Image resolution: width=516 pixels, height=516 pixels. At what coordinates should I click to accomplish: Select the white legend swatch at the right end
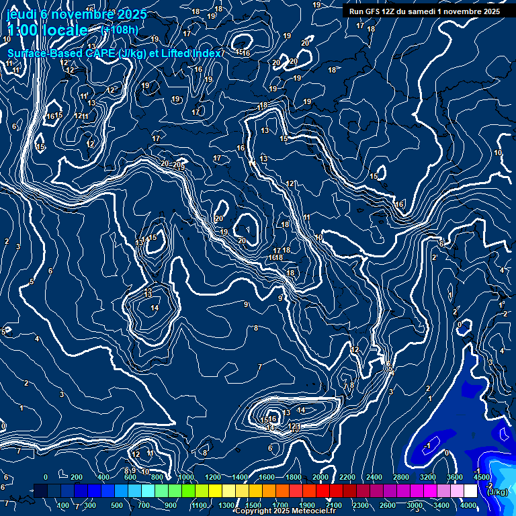click(470, 490)
